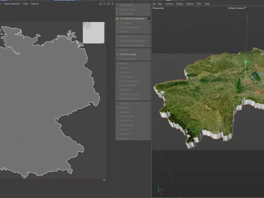Open the Set UVW from Projection options gear
The height and width of the screenshot is (198, 264).
coord(149,19)
